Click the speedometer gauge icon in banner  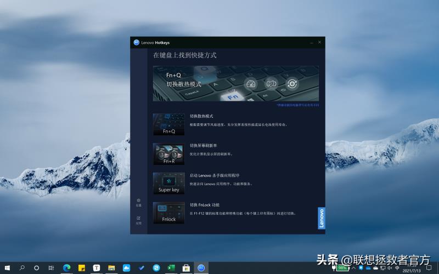[x=251, y=84]
